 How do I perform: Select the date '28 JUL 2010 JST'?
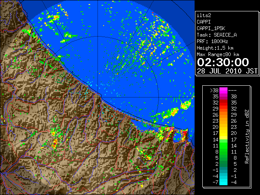(x=227, y=71)
